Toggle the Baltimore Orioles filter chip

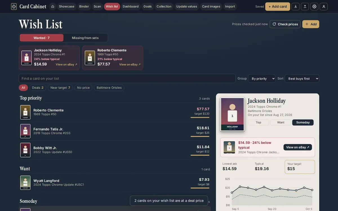(109, 88)
